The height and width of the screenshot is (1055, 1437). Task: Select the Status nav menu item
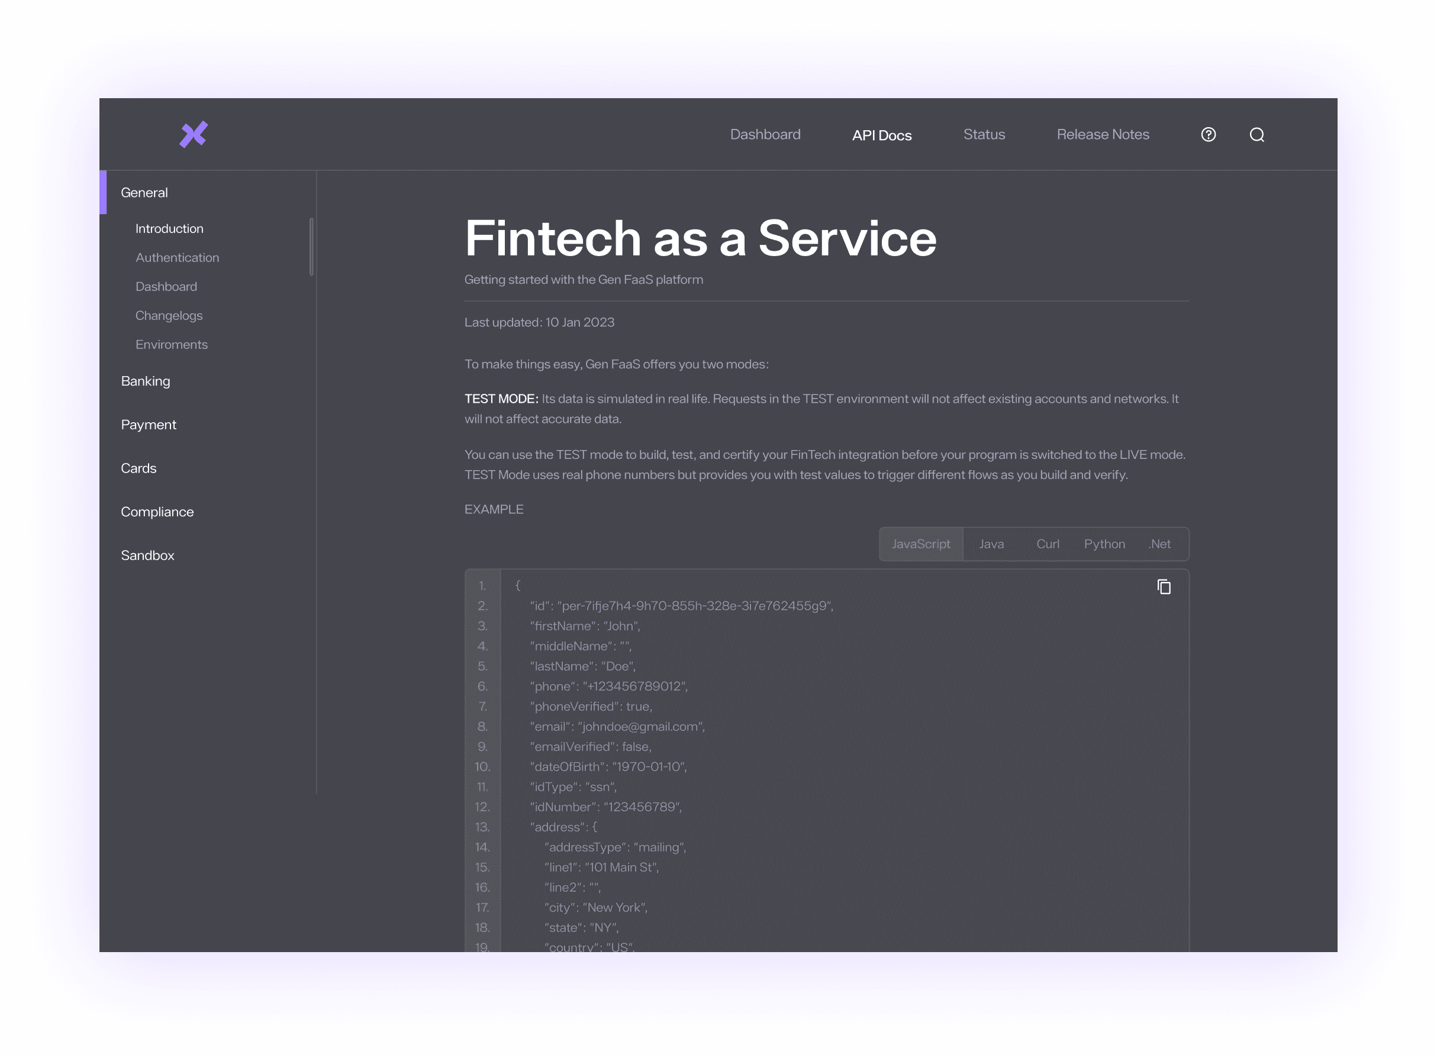pyautogui.click(x=984, y=135)
